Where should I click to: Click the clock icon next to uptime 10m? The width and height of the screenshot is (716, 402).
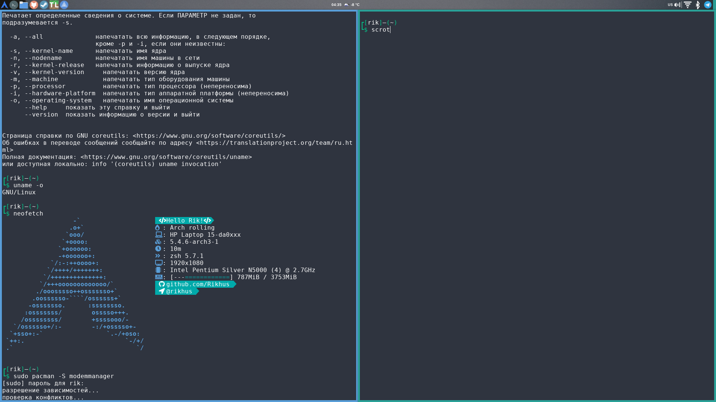coord(158,249)
